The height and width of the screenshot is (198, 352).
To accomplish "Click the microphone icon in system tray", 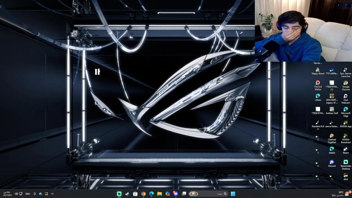I will [35, 194].
